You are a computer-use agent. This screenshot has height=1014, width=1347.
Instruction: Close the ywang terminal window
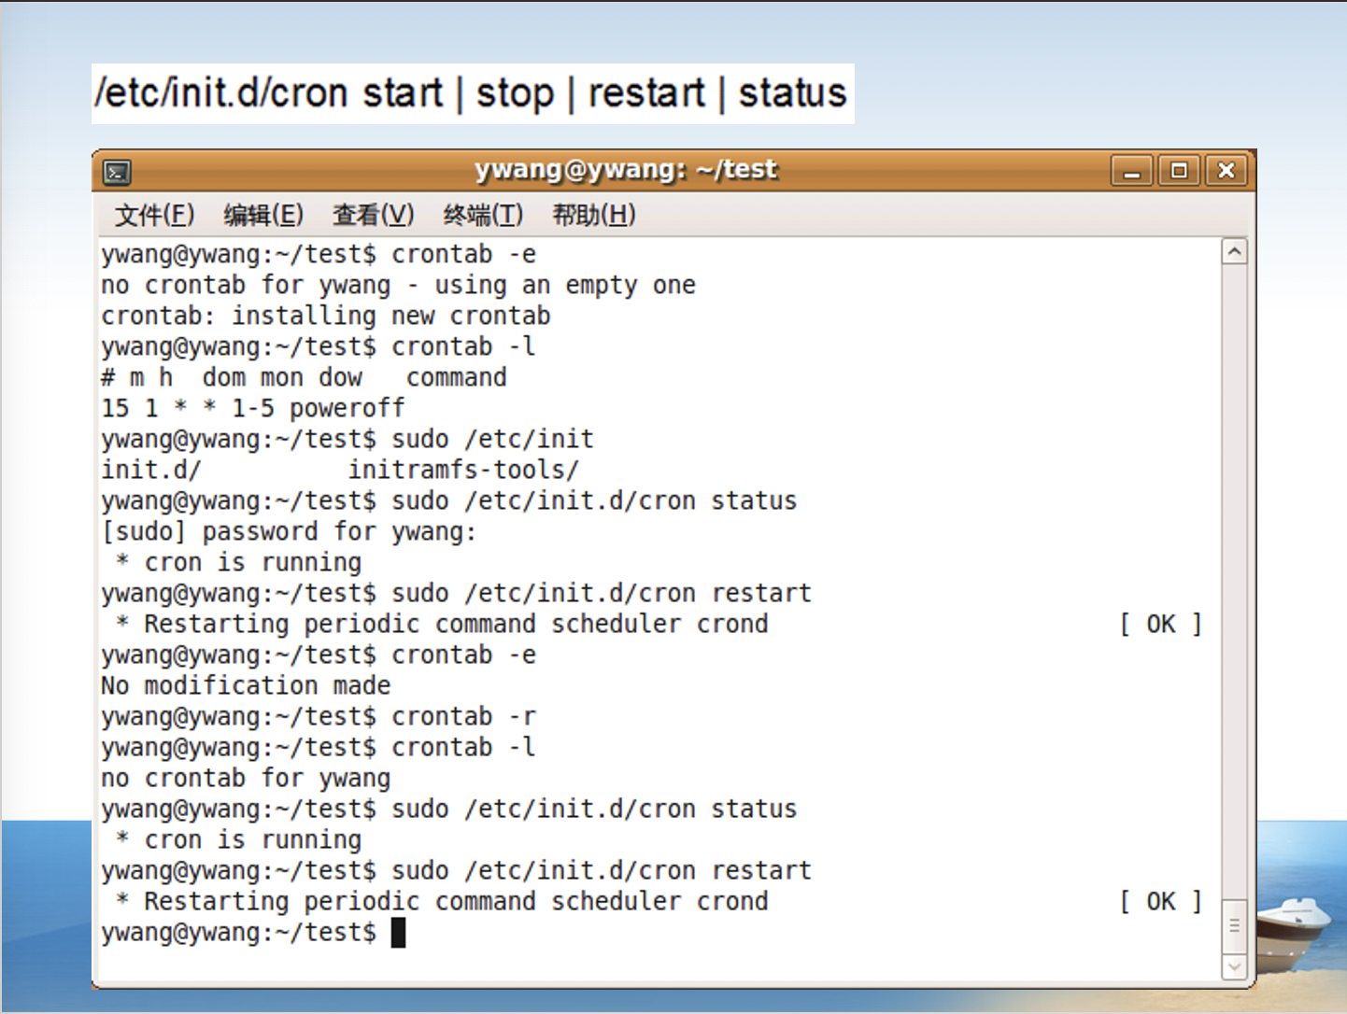(x=1226, y=171)
